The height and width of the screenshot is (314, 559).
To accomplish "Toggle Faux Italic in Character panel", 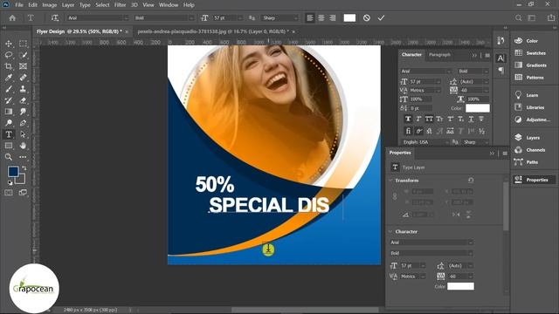I will 419,119.
